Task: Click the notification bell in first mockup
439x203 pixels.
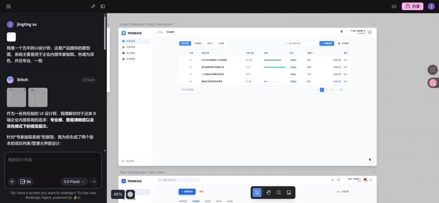Action: tap(341, 32)
